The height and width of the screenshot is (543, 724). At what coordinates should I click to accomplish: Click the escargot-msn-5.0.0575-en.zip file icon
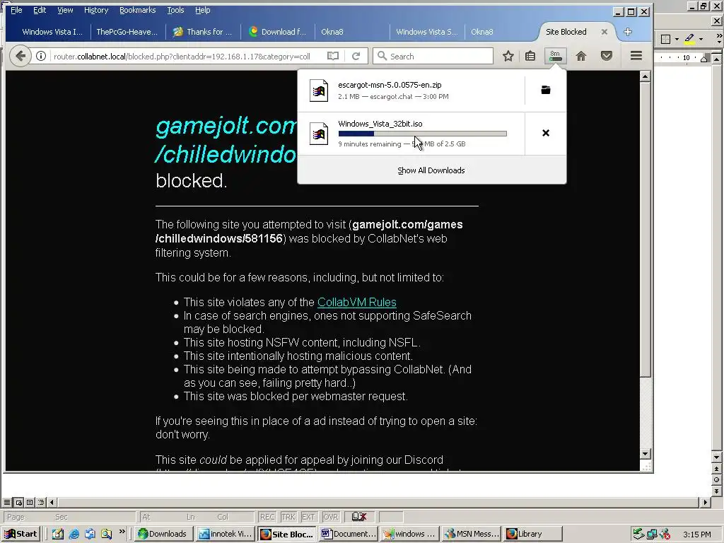click(x=319, y=90)
